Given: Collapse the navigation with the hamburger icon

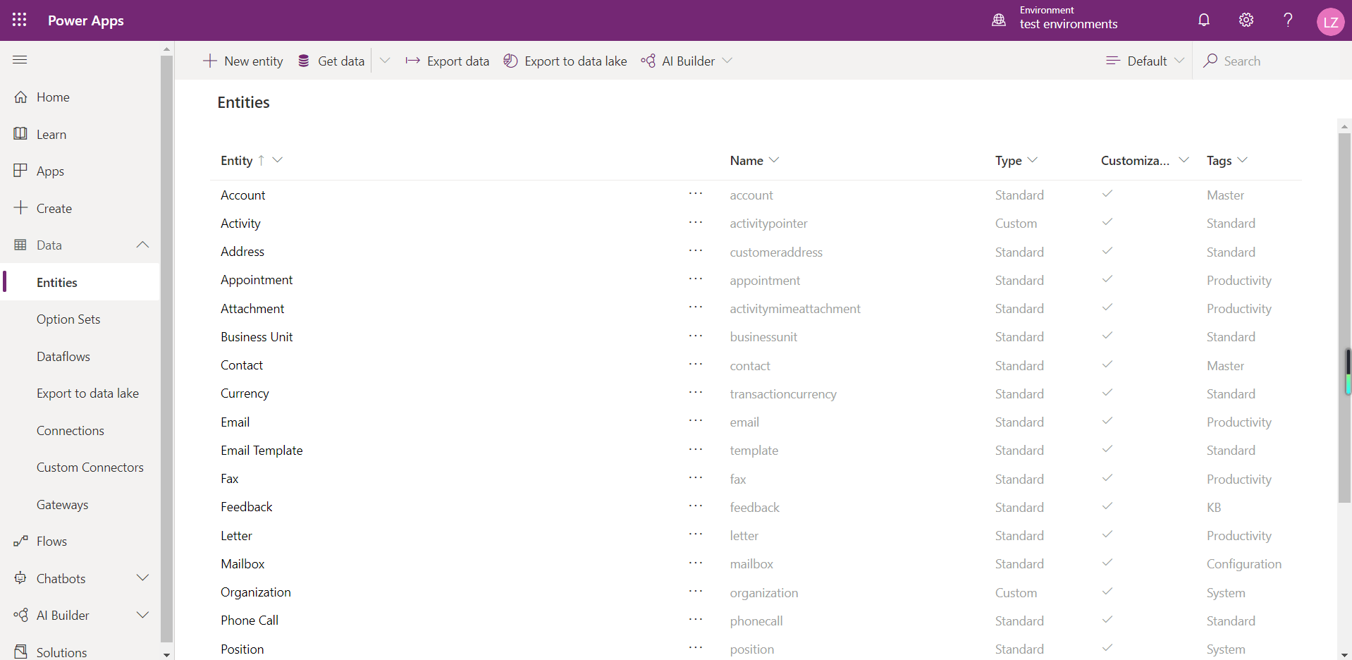Looking at the screenshot, I should point(19,60).
